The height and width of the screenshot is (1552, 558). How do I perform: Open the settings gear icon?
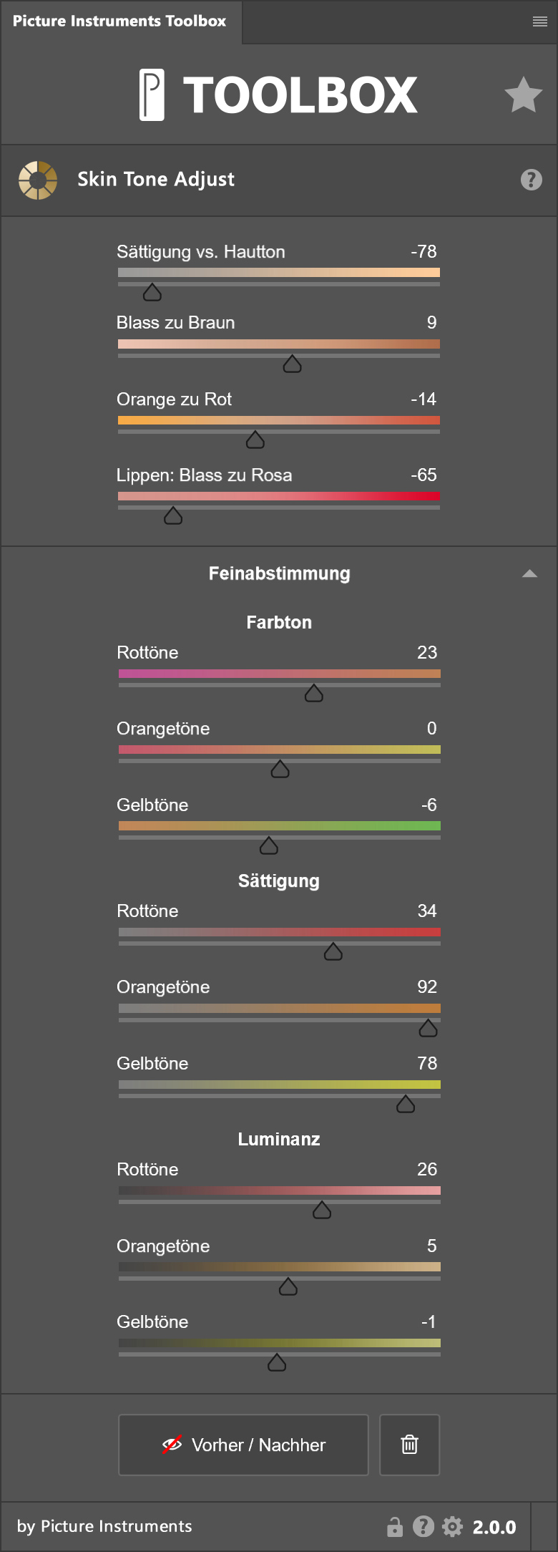click(x=452, y=1527)
